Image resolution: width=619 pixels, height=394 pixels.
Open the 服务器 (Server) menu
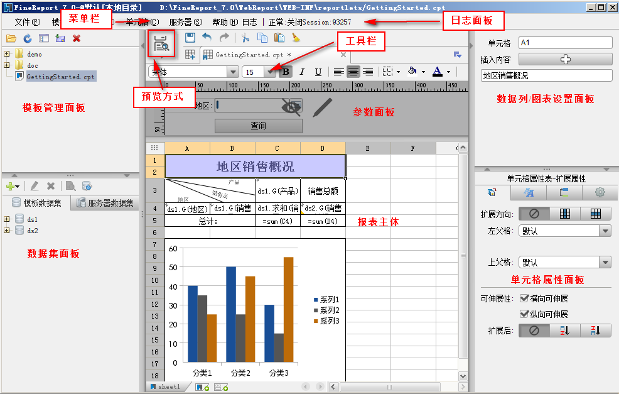[x=186, y=22]
